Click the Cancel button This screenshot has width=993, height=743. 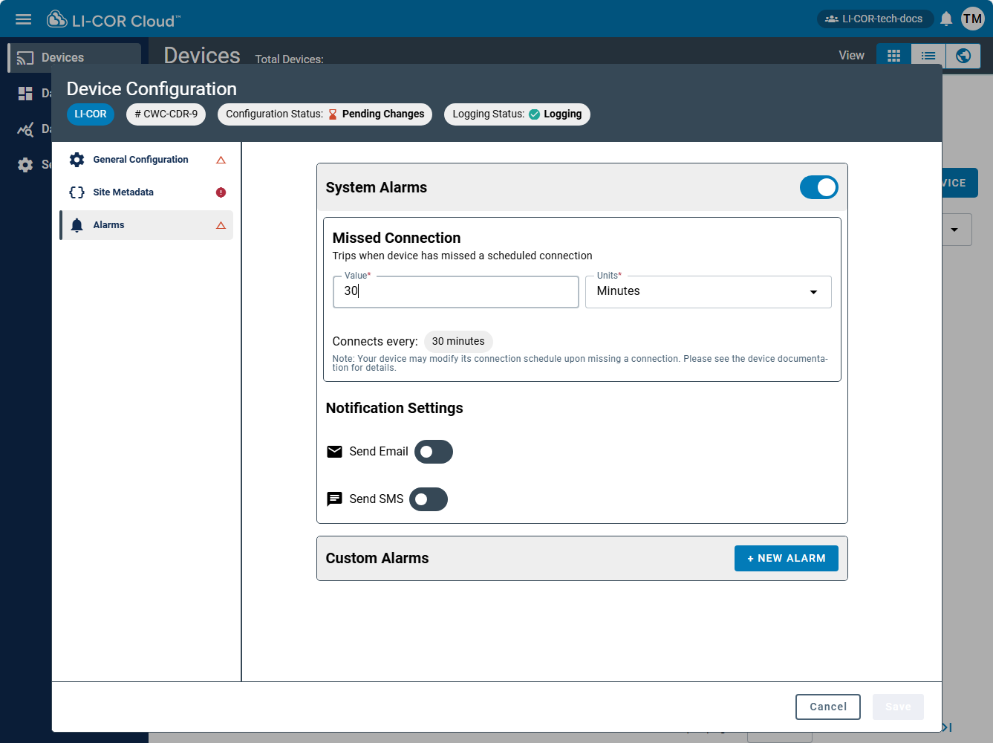click(x=827, y=707)
